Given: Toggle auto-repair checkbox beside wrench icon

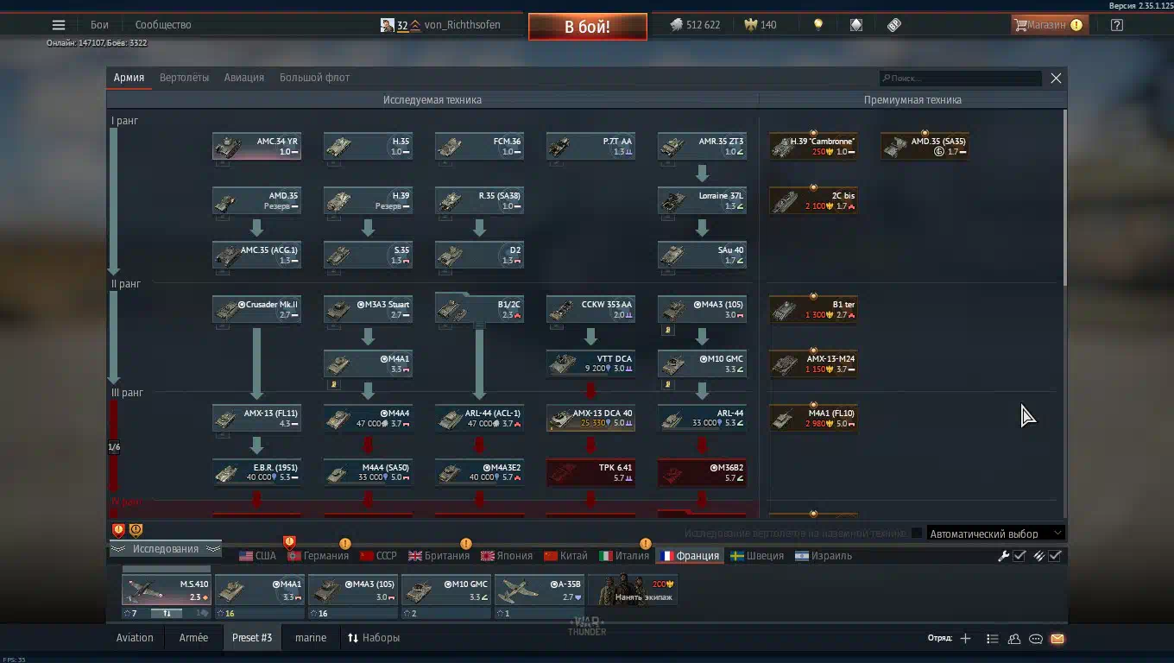Looking at the screenshot, I should coord(1019,556).
